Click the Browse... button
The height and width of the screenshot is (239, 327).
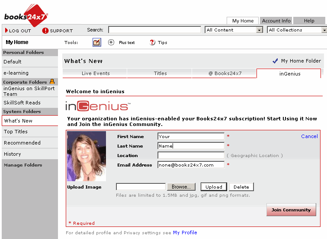181,187
